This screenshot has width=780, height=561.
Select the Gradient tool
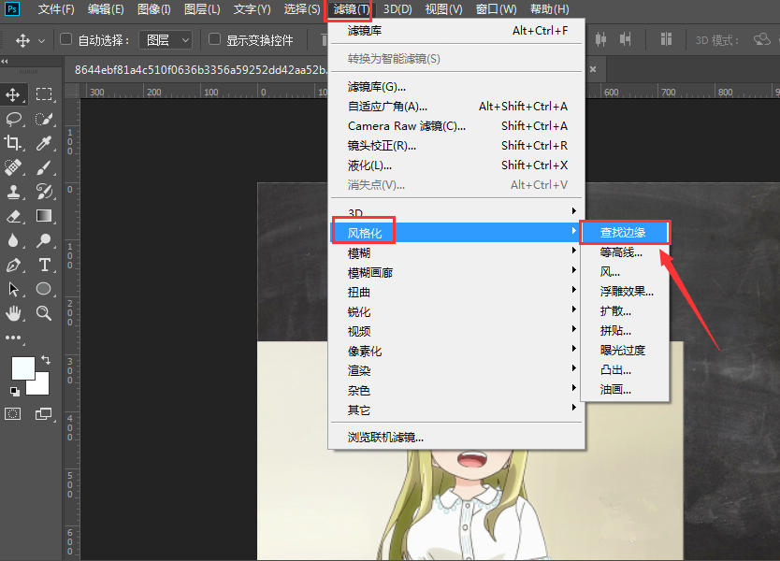point(42,216)
